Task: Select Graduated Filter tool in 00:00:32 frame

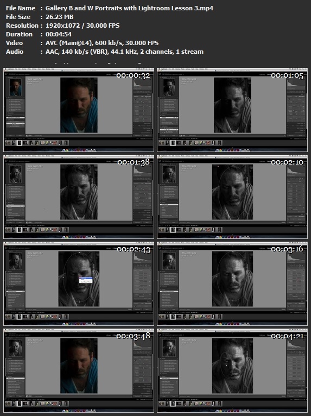Action: pyautogui.click(x=143, y=92)
